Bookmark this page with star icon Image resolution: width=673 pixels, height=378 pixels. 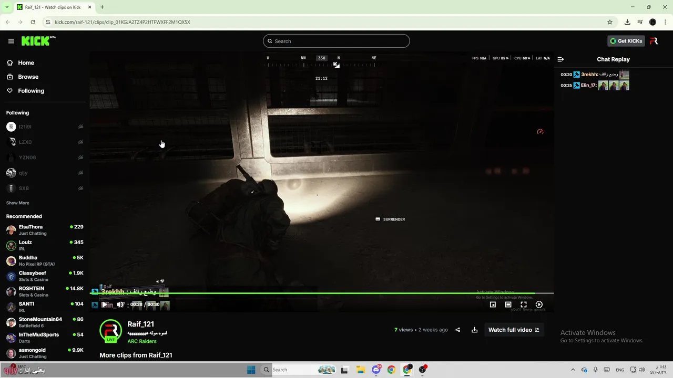pyautogui.click(x=610, y=22)
